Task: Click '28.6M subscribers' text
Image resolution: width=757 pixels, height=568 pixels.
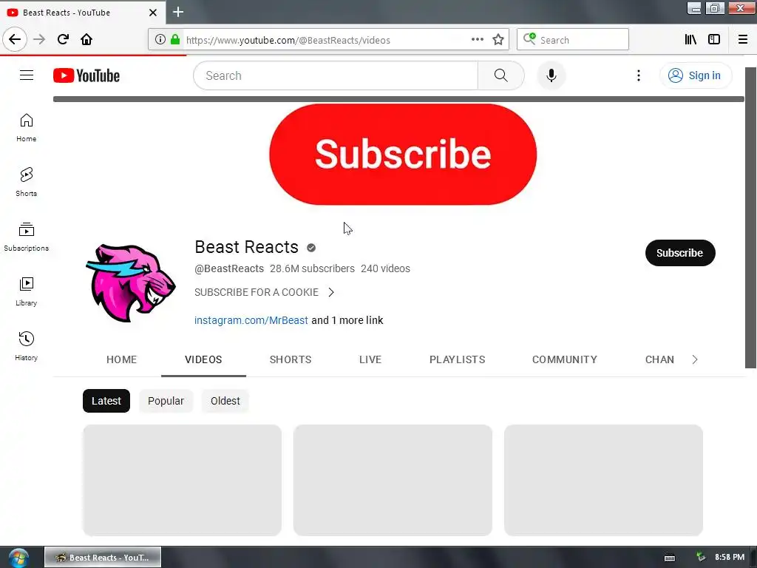Action: 312,268
